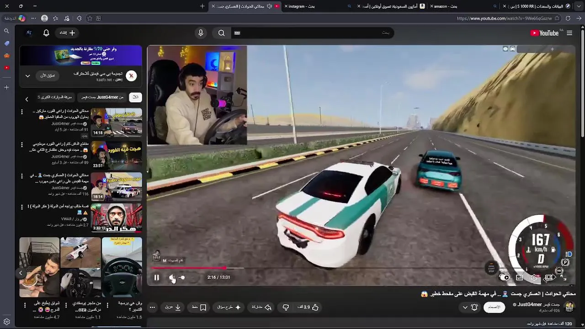Viewport: 585px width, 329px height.
Task: Open browser settings and more ellipsis
Action: pyautogui.click(x=33, y=18)
